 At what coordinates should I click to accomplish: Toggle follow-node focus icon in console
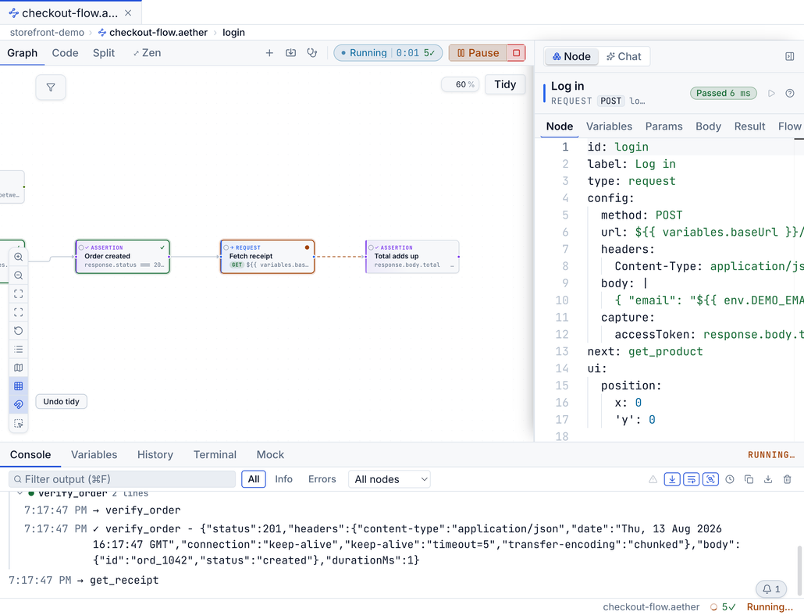[710, 480]
